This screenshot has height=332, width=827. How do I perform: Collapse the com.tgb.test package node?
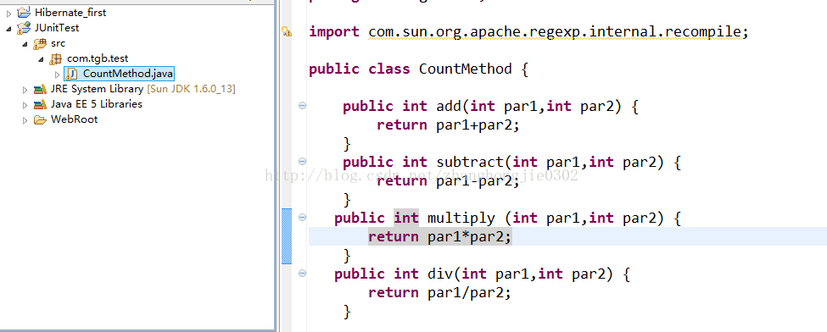pos(42,58)
